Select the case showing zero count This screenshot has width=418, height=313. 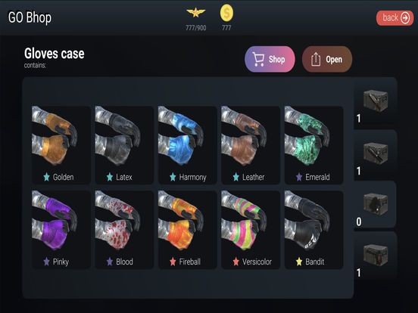pyautogui.click(x=376, y=204)
